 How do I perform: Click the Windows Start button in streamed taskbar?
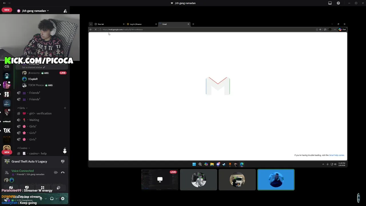pyautogui.click(x=194, y=164)
